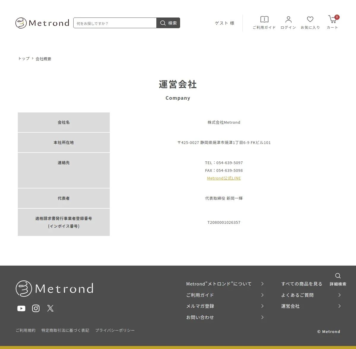This screenshot has height=349, width=356.
Task: Open プライバシーポリシー link
Action: tap(115, 330)
